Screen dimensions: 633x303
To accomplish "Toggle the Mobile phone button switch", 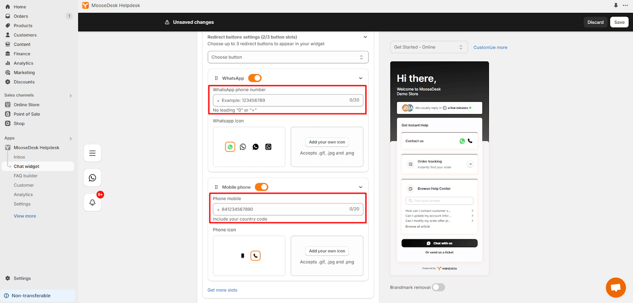I will point(261,187).
